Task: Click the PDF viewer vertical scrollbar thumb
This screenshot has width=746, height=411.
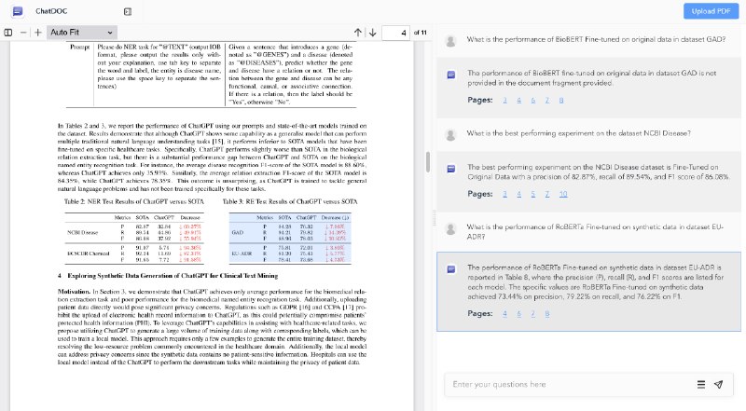Action: [x=428, y=162]
